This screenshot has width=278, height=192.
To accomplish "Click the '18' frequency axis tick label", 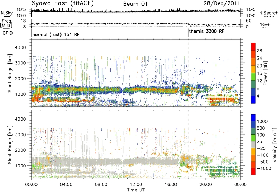I will point(23,21).
